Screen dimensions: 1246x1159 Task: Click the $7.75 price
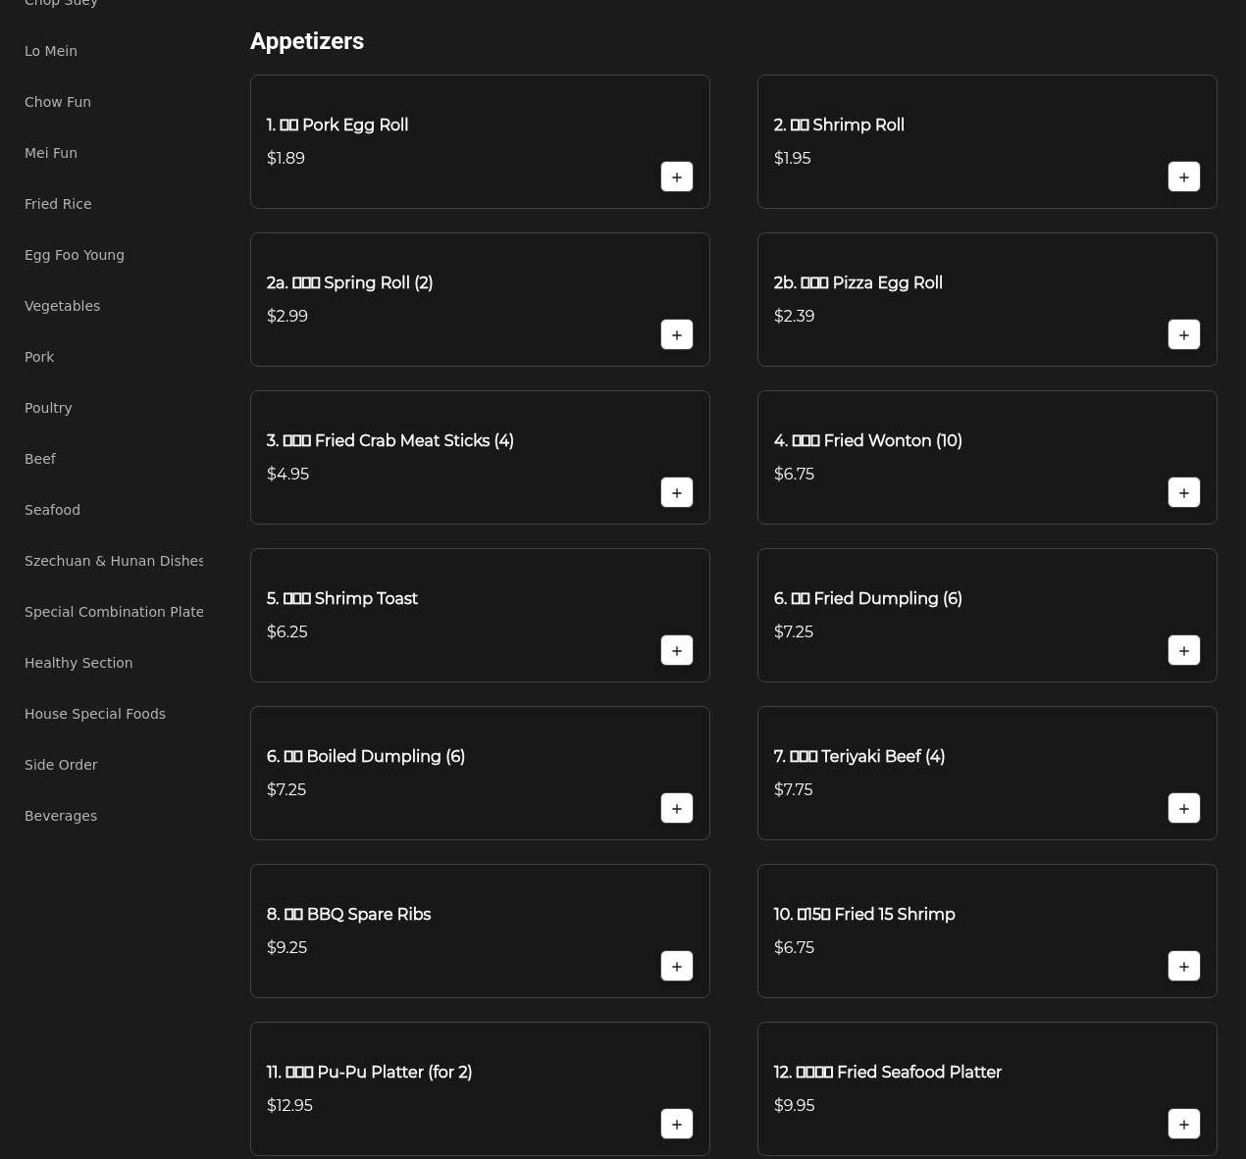pyautogui.click(x=793, y=789)
